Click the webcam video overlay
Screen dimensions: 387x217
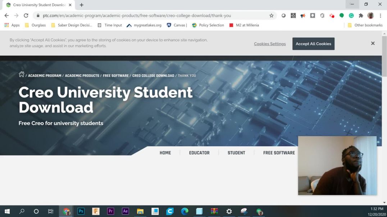[337, 166]
